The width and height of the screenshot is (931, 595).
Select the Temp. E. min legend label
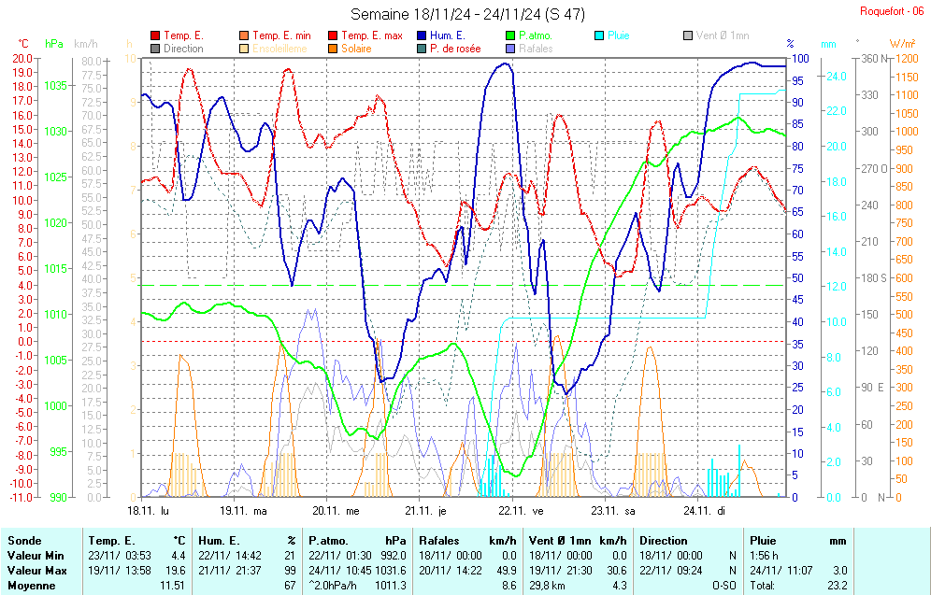281,35
